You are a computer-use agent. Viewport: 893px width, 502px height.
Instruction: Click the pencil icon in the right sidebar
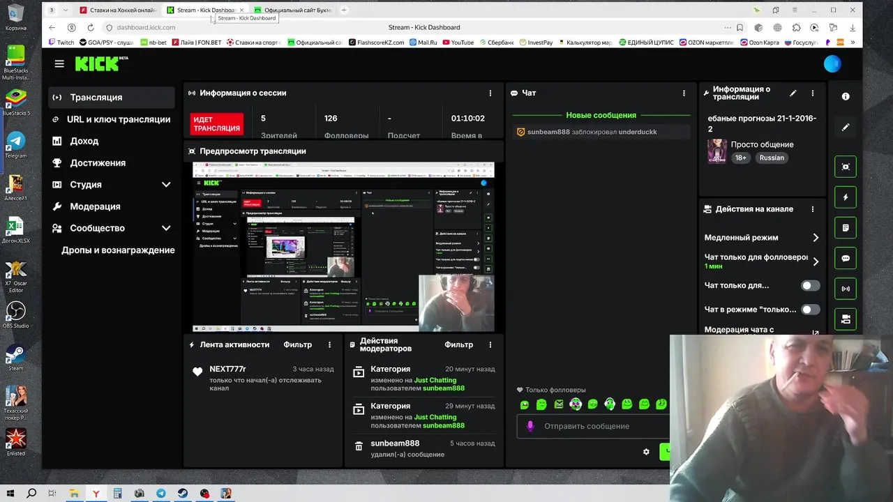point(846,128)
